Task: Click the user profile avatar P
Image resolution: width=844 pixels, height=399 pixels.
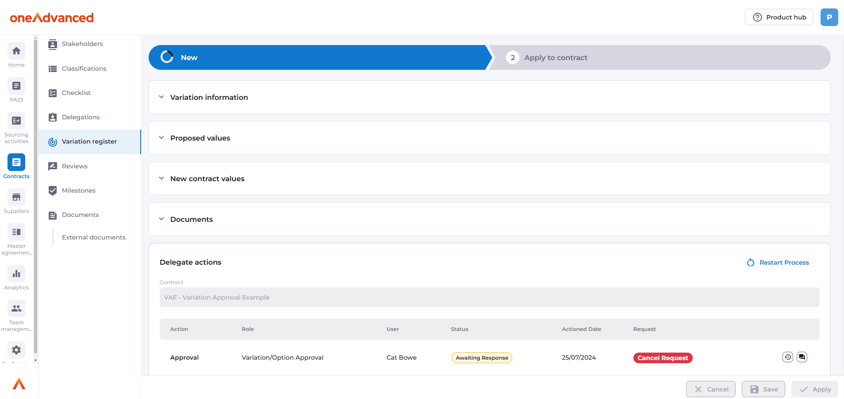Action: [x=829, y=17]
